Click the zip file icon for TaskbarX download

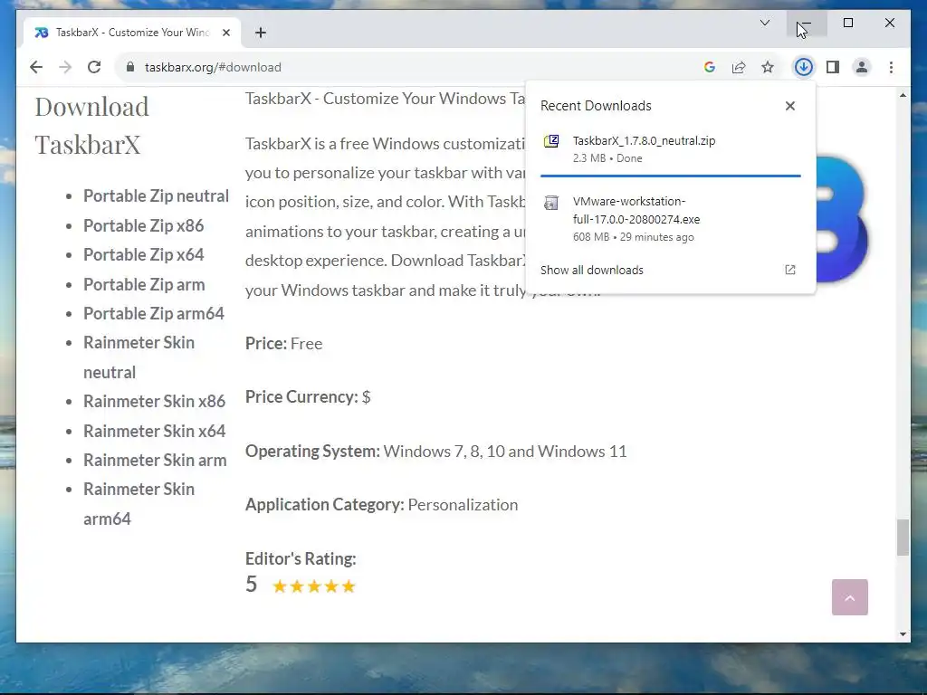(551, 141)
